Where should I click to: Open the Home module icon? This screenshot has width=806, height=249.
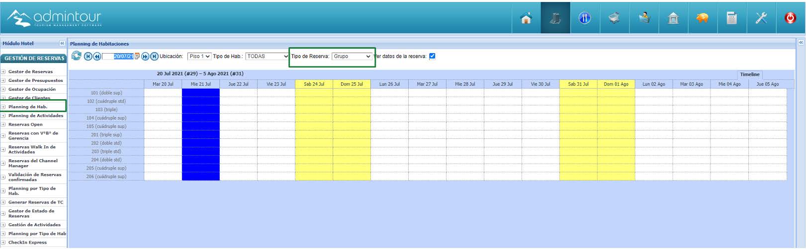(x=526, y=18)
